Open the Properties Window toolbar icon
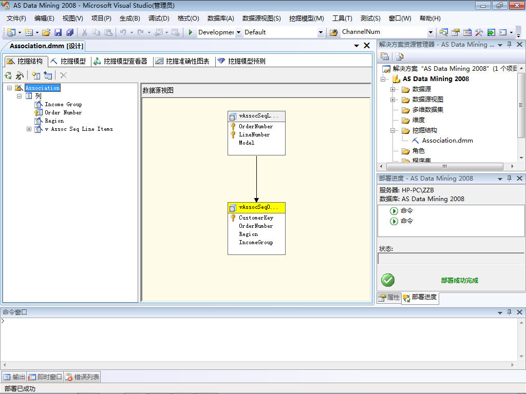This screenshot has height=394, width=526. [455, 32]
